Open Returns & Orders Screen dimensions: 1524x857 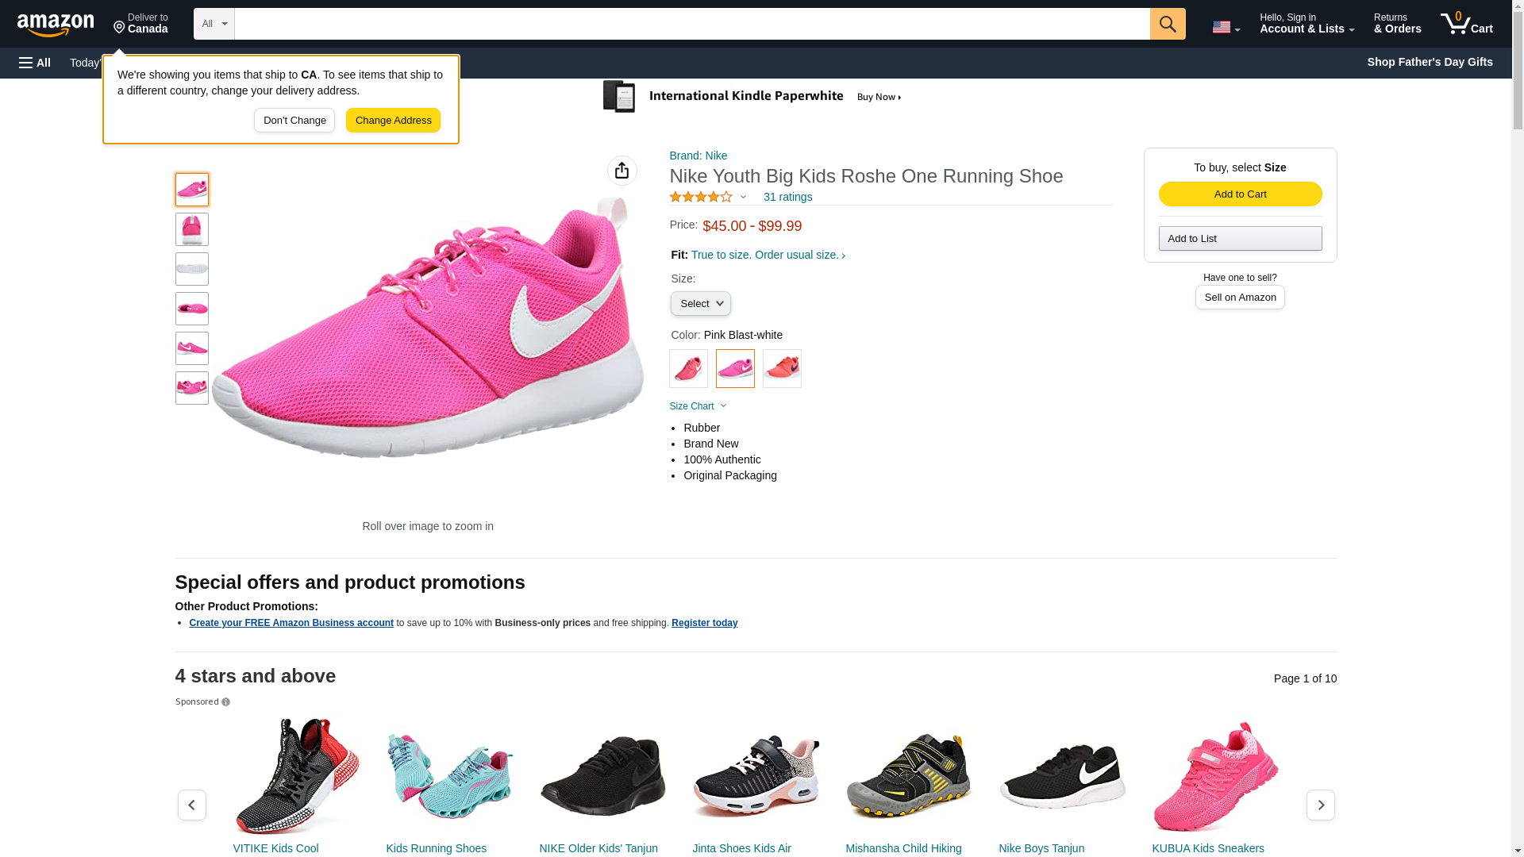(x=1396, y=24)
